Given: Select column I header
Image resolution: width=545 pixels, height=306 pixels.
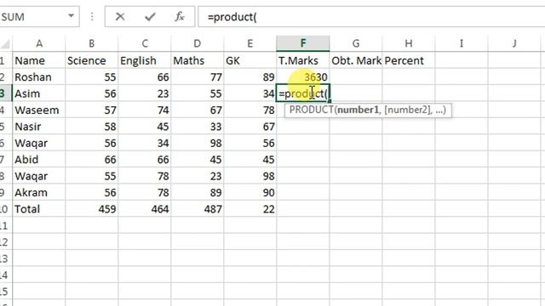Looking at the screenshot, I should pos(462,43).
